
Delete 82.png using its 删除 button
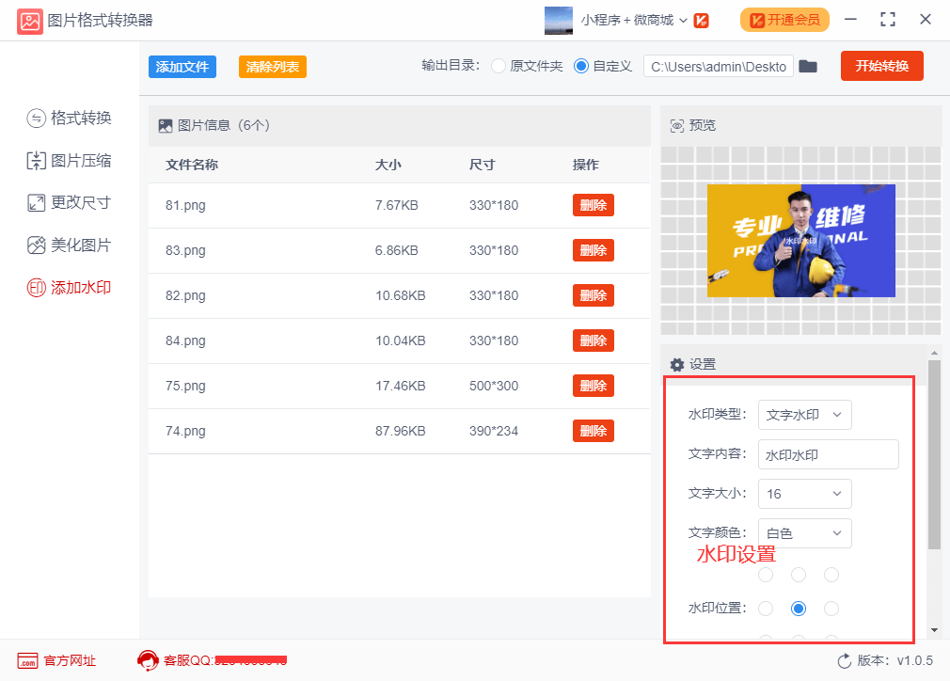click(x=594, y=295)
